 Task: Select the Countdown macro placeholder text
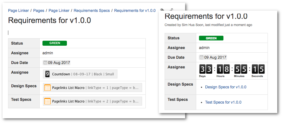(x=61, y=74)
